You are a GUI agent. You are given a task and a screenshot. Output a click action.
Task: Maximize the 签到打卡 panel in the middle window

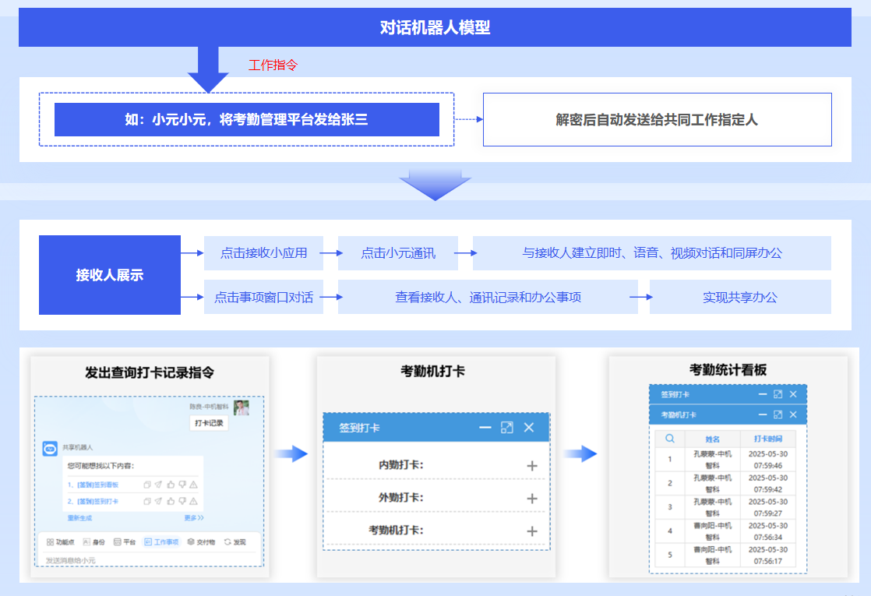coord(507,428)
